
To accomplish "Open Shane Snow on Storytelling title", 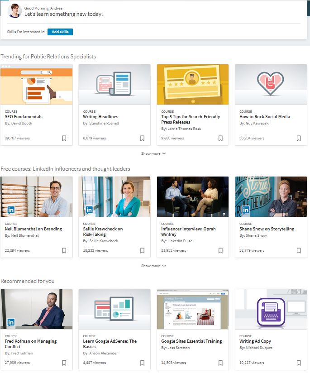I will 267,229.
